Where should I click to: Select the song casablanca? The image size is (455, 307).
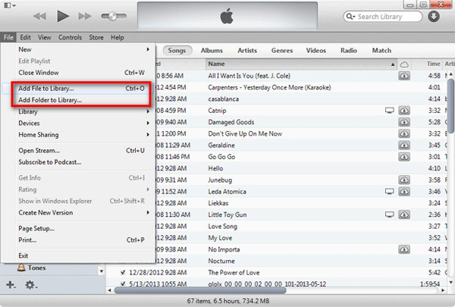224,99
